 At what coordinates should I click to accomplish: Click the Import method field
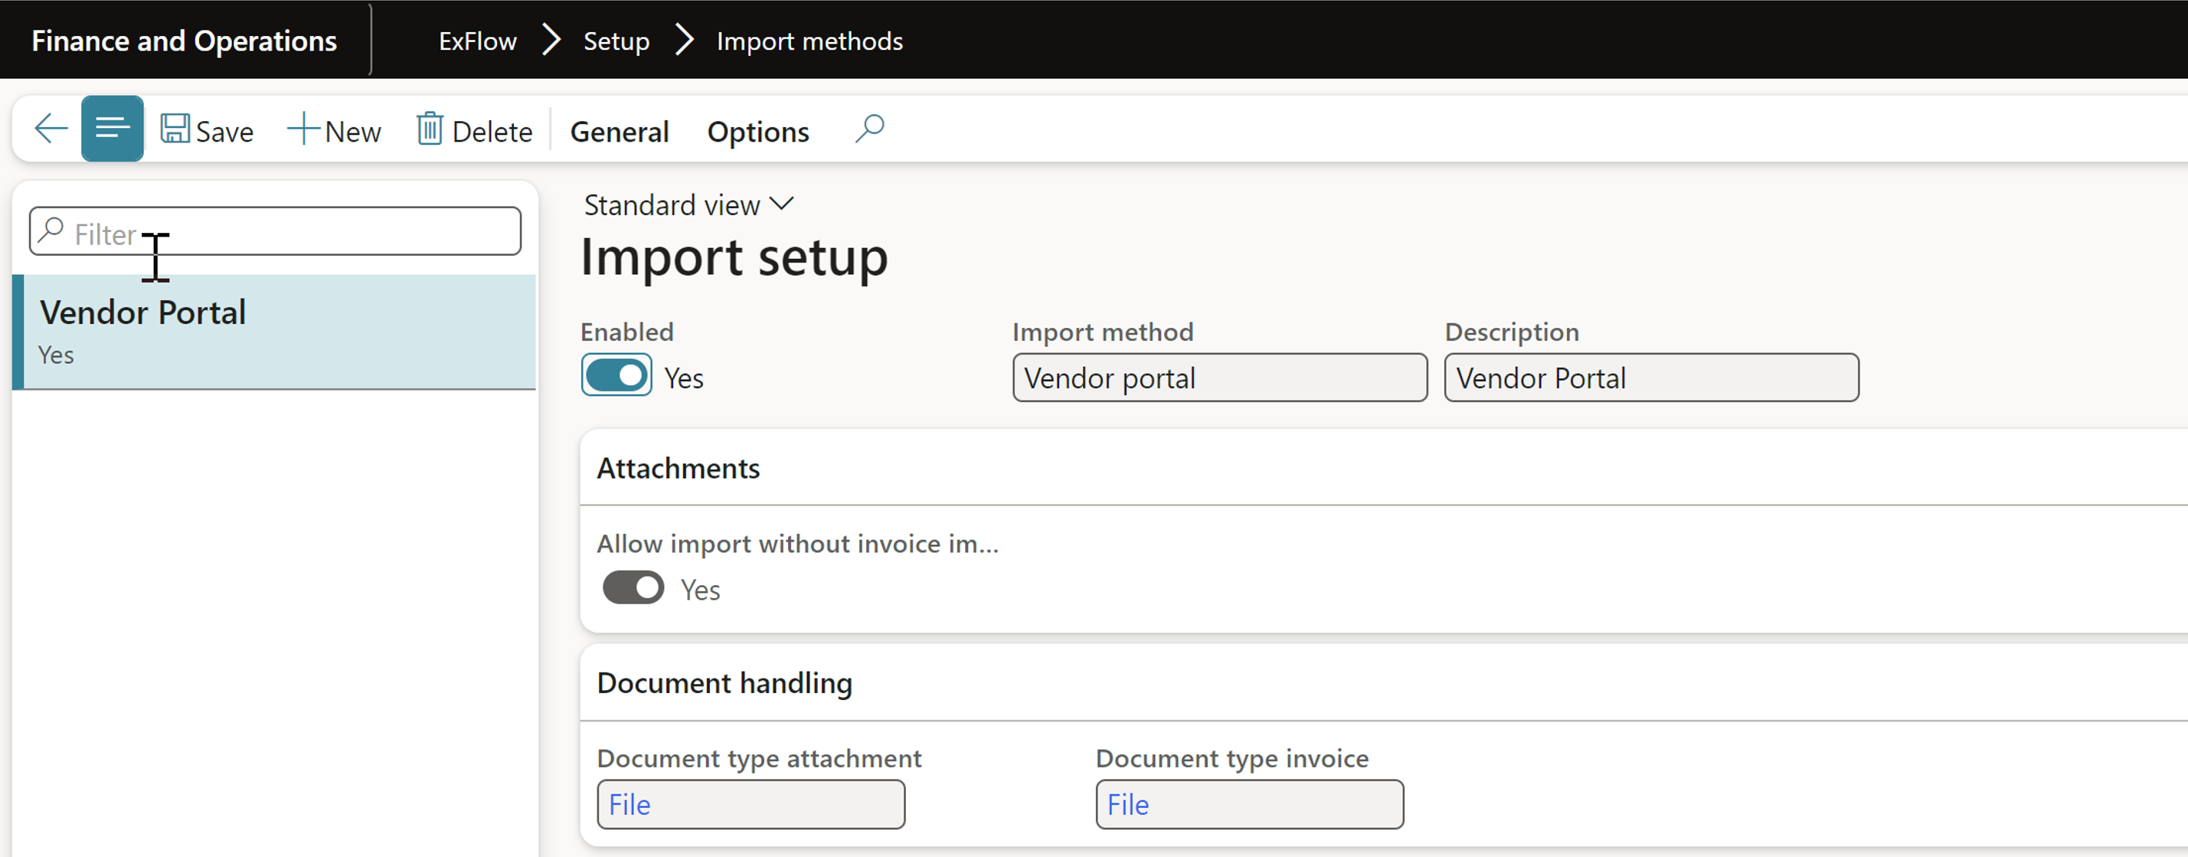click(x=1221, y=377)
